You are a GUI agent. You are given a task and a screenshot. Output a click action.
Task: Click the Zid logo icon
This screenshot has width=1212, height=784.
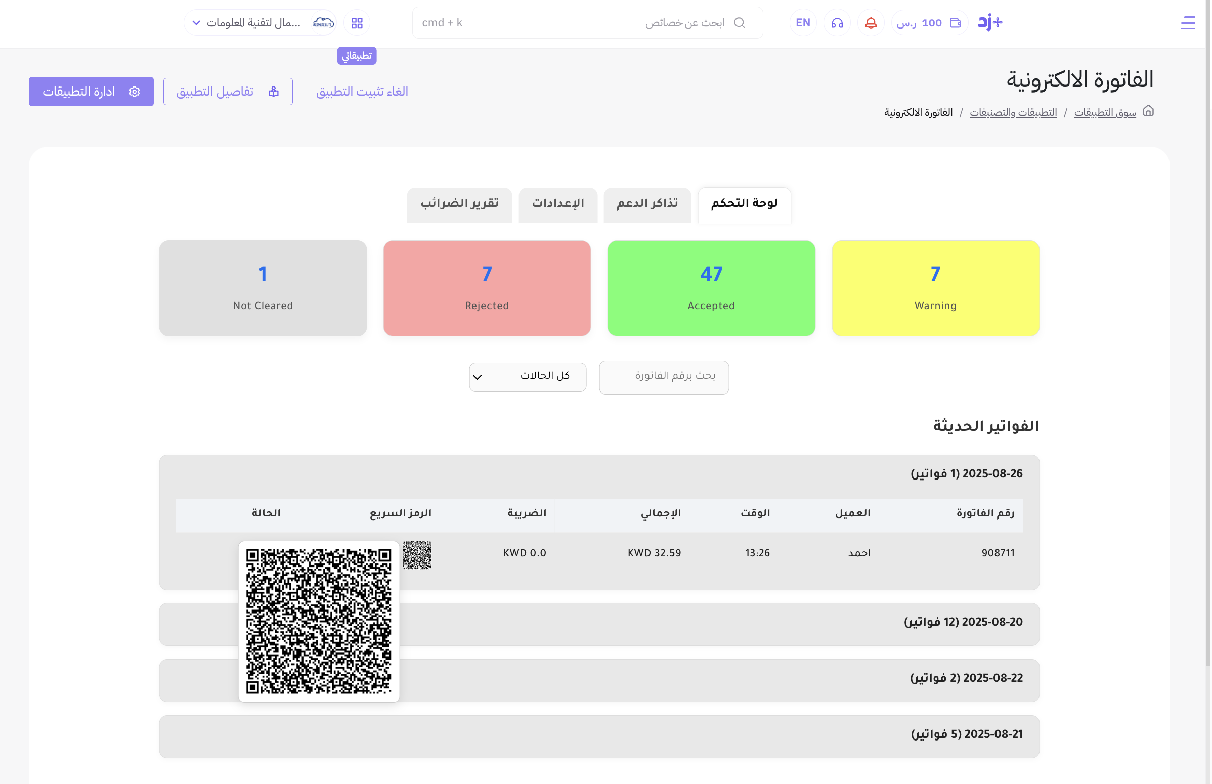989,22
